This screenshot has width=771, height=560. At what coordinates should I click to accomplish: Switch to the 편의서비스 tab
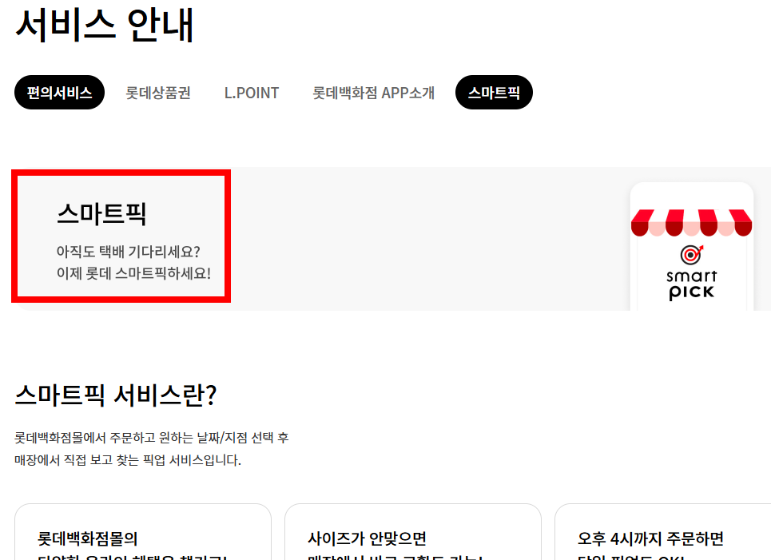pyautogui.click(x=59, y=92)
